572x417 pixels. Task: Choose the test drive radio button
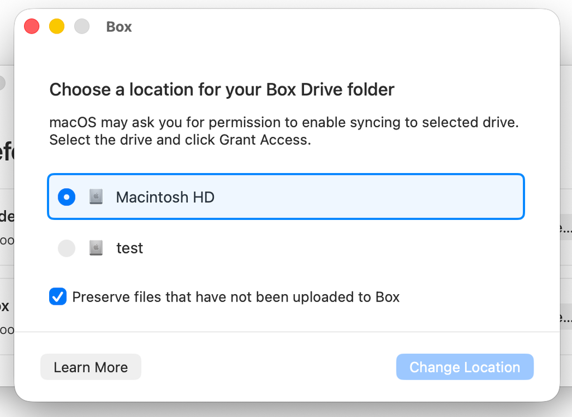pyautogui.click(x=66, y=248)
